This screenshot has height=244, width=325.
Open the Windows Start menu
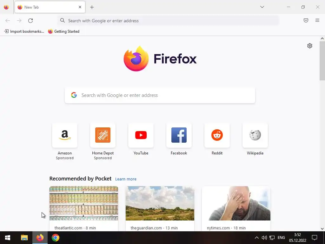click(x=8, y=238)
